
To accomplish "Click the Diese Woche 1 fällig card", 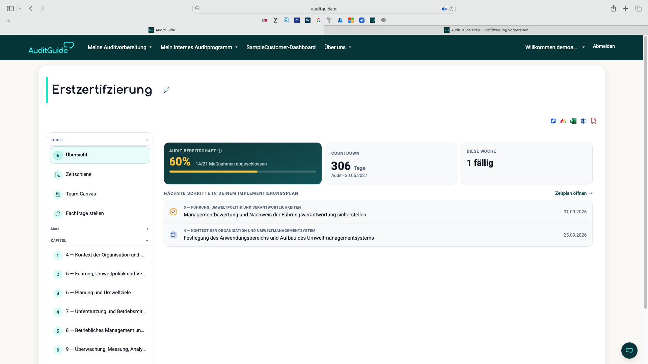I will pos(526,163).
